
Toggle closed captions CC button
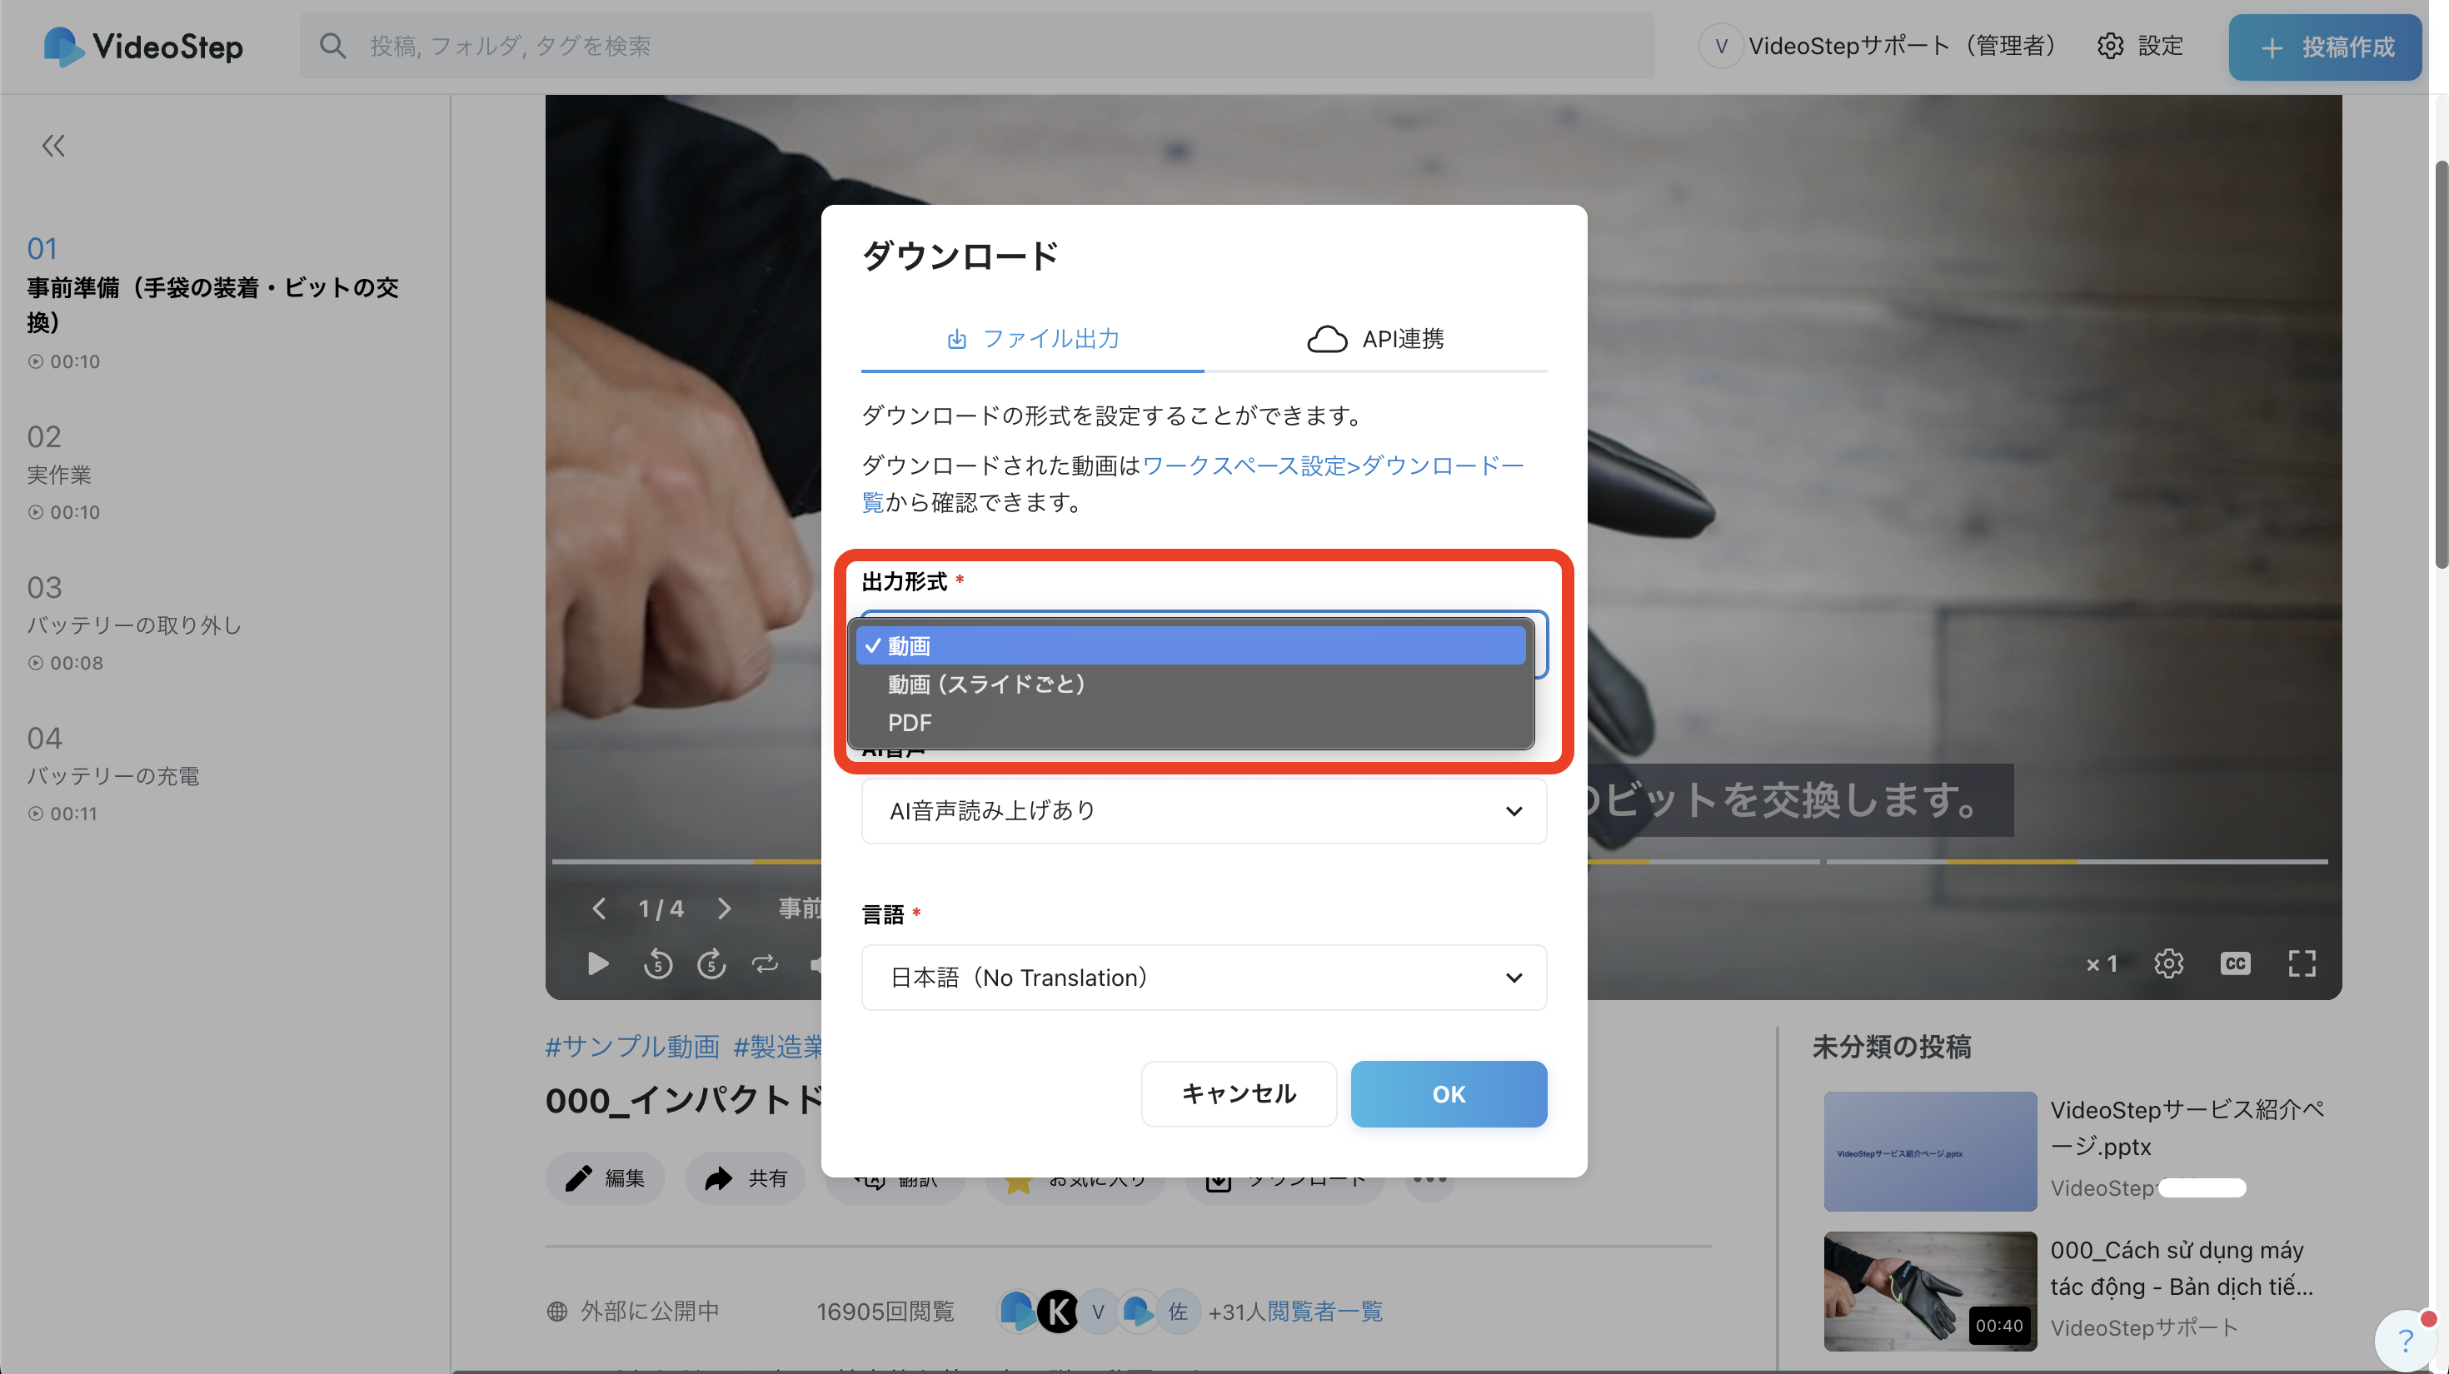pyautogui.click(x=2234, y=963)
